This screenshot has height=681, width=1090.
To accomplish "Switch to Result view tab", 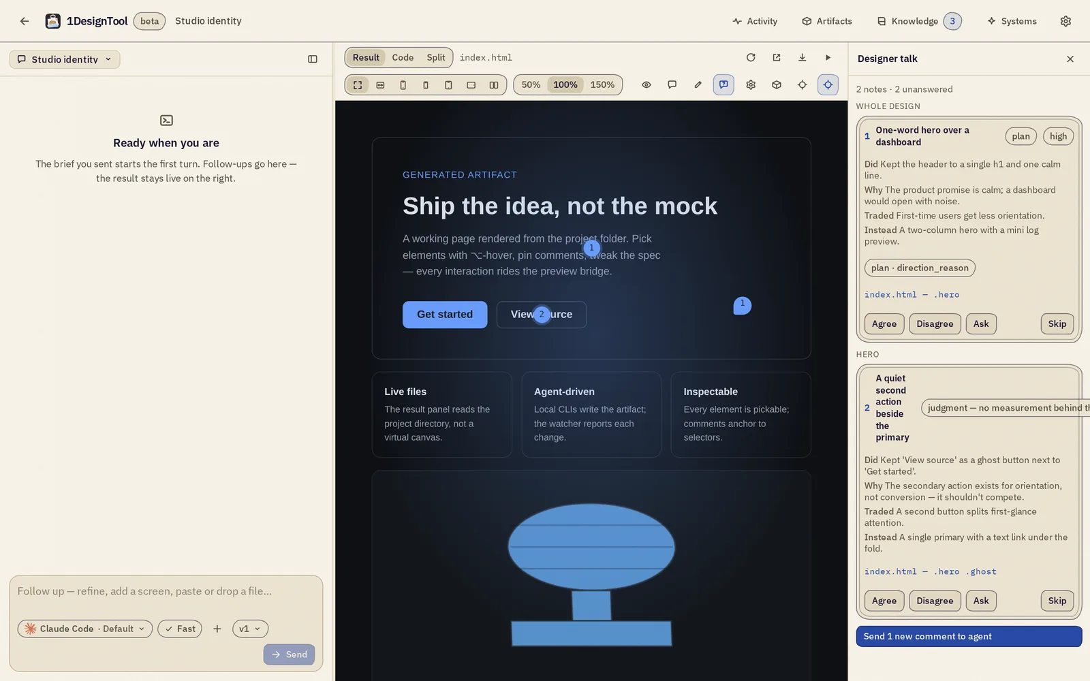I will pyautogui.click(x=366, y=57).
